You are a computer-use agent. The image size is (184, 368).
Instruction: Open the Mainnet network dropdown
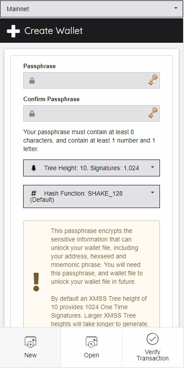click(x=91, y=9)
